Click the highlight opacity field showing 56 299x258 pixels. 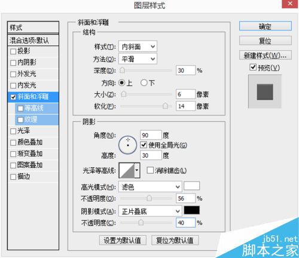coord(185,198)
